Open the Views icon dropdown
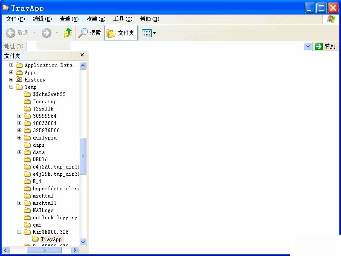This screenshot has width=341, height=256. (x=149, y=33)
